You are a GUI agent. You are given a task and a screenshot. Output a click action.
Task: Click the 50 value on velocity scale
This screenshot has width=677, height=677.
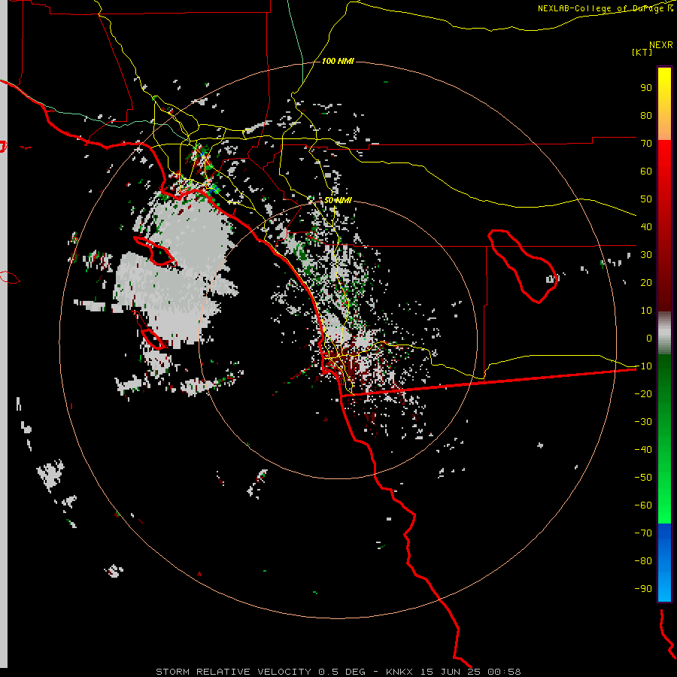tap(646, 199)
